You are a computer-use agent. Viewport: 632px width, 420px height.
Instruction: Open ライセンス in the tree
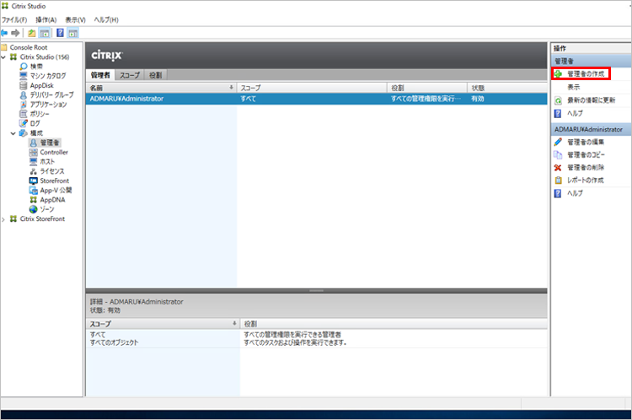point(52,171)
